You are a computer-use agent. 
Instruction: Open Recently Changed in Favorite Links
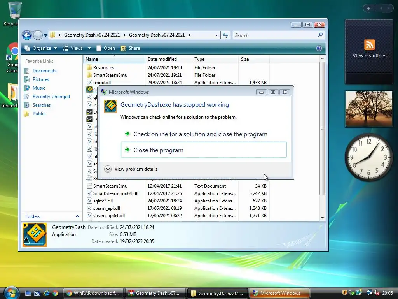51,97
